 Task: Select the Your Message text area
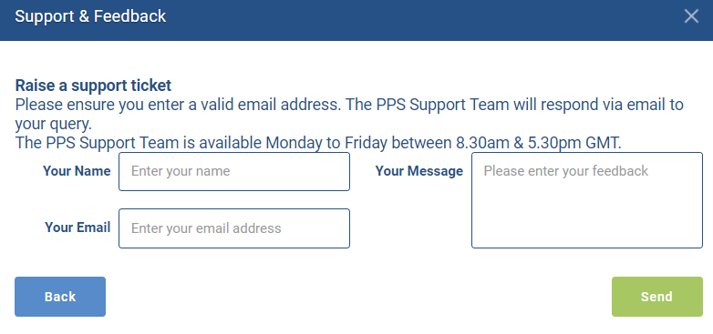point(587,200)
